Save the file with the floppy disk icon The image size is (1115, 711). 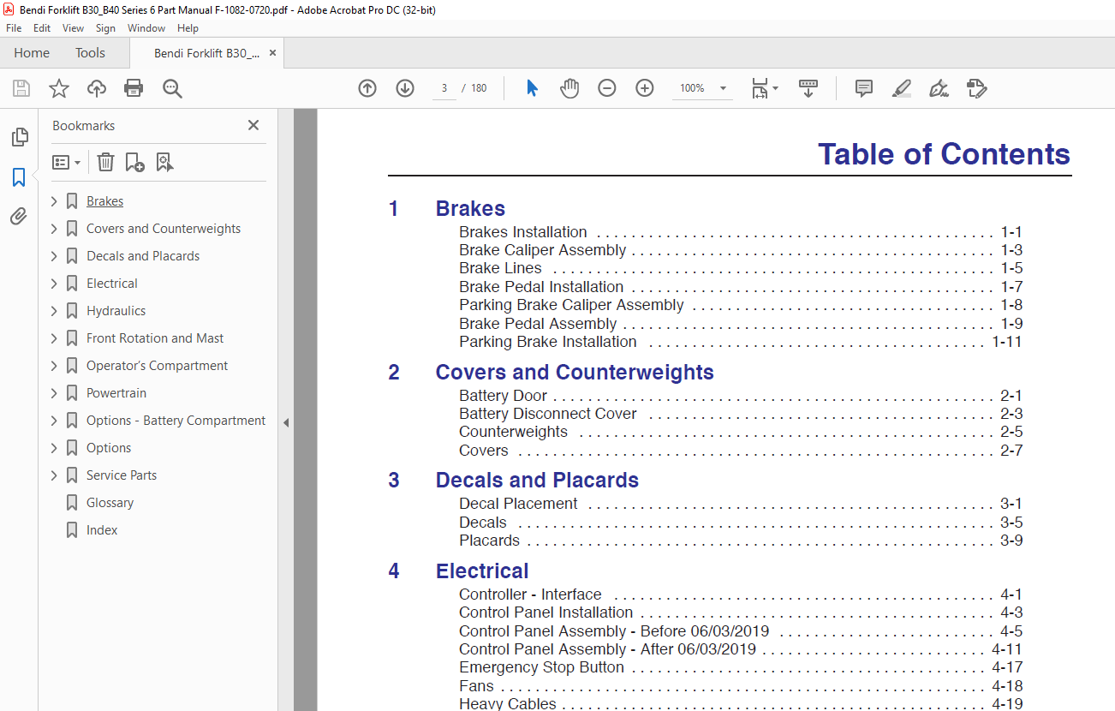point(21,88)
